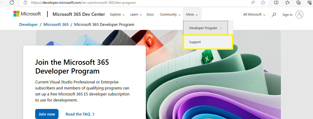
Task: Select Support from More menu
Action: 208,42
